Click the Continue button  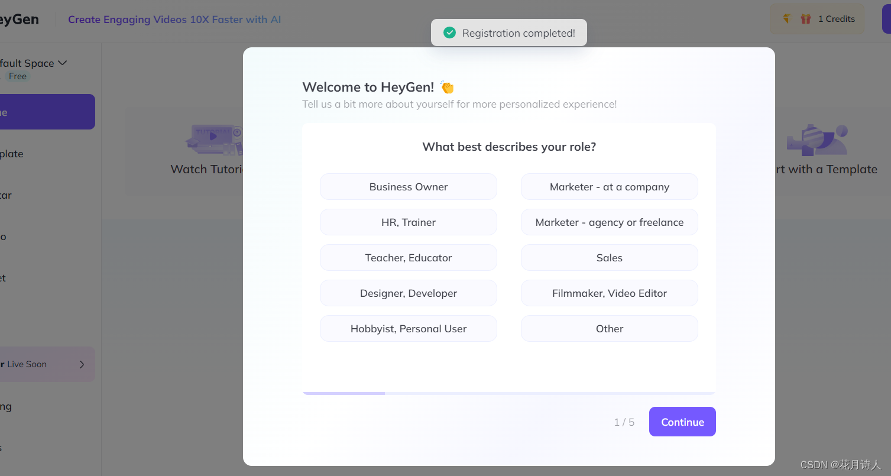(x=682, y=422)
